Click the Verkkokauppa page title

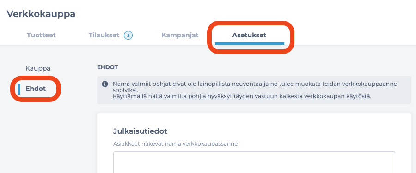pyautogui.click(x=41, y=14)
